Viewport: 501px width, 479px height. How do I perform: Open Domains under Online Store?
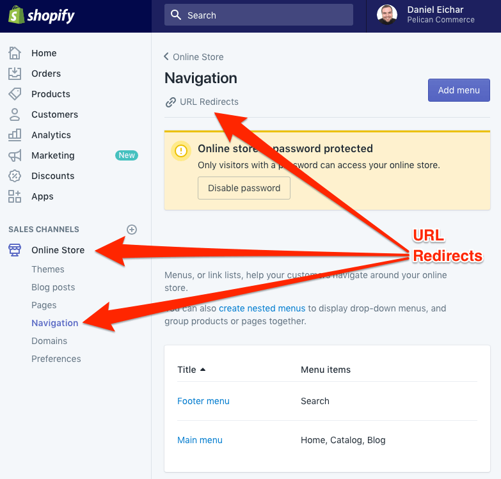(49, 341)
